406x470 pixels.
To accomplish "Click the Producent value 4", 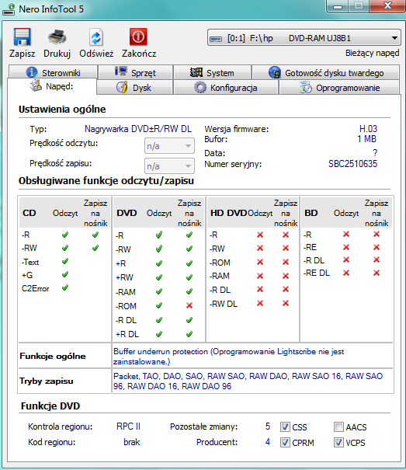I will pos(268,442).
